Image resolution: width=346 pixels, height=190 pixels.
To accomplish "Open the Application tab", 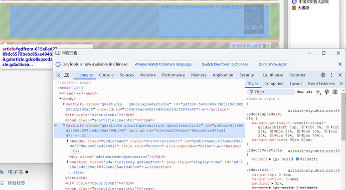I will point(223,75).
